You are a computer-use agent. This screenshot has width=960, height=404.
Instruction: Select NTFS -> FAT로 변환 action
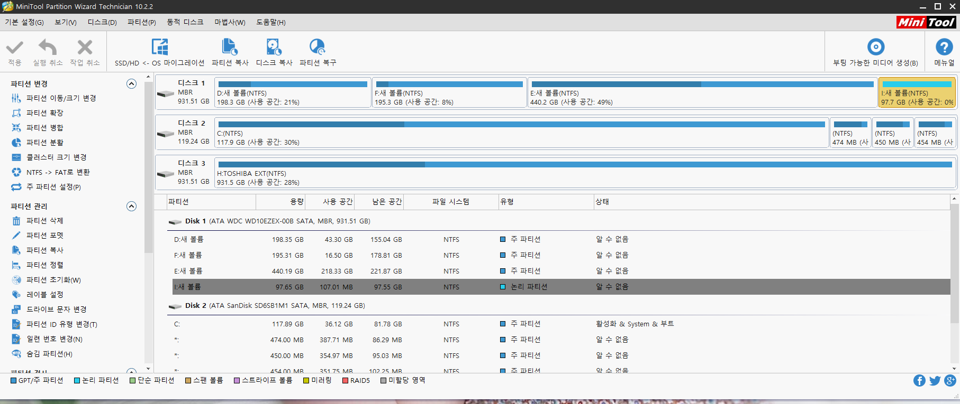click(50, 172)
